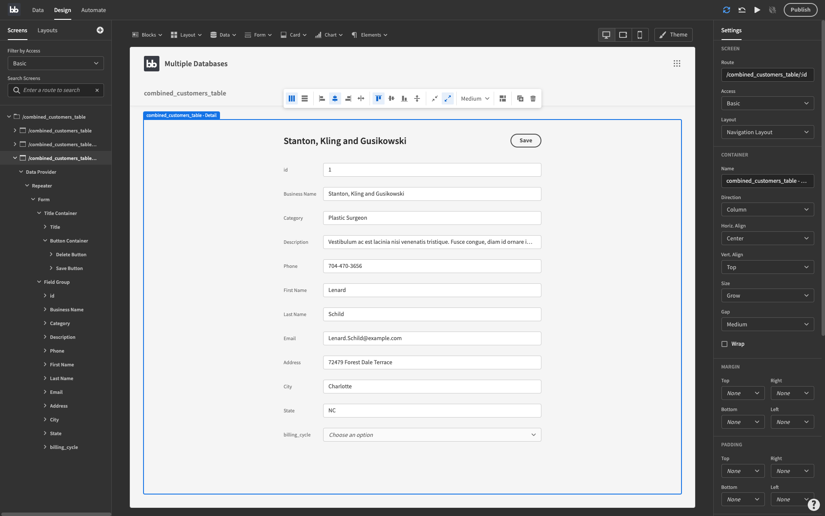Click the Publish button
The height and width of the screenshot is (516, 825).
800,9
